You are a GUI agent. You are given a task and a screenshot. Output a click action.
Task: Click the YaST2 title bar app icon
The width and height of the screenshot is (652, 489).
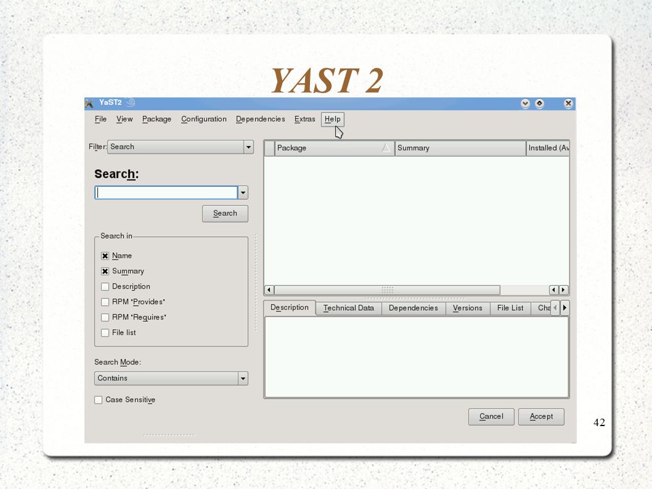pyautogui.click(x=89, y=103)
